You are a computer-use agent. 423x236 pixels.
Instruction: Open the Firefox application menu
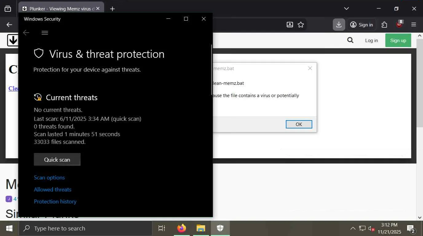(414, 25)
